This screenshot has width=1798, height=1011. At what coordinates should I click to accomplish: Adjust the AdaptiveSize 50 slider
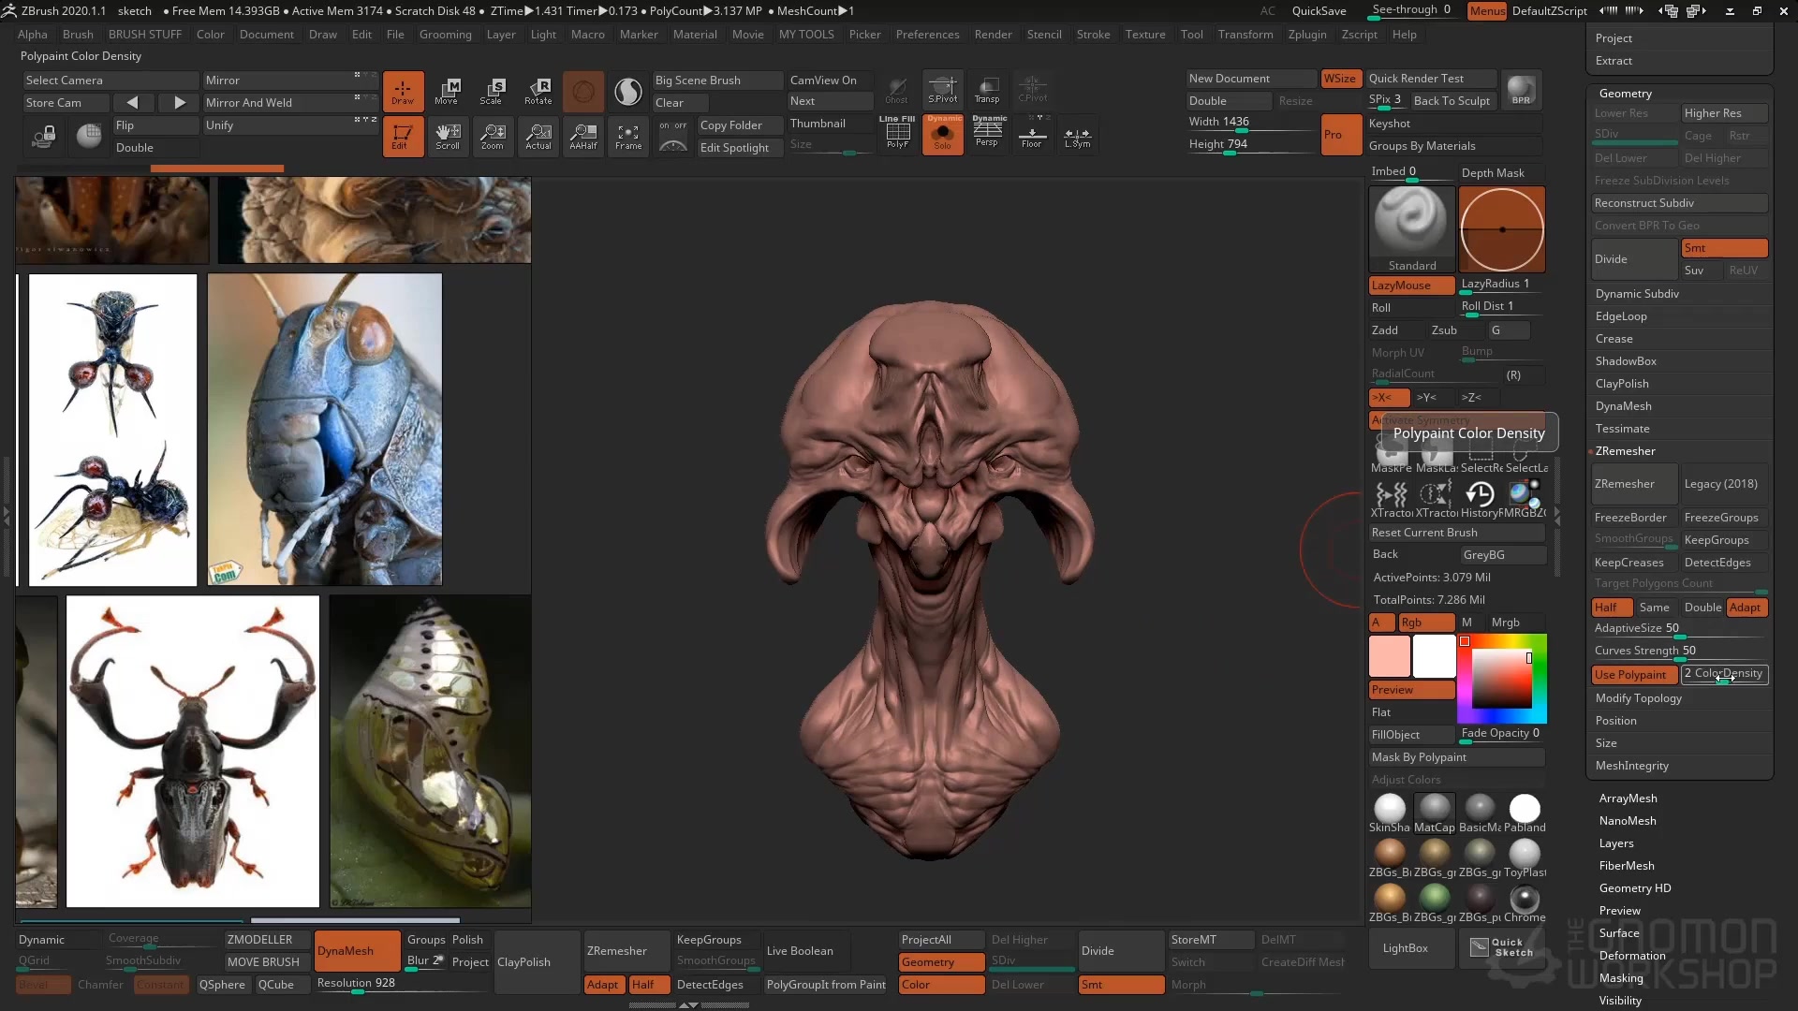coord(1680,628)
